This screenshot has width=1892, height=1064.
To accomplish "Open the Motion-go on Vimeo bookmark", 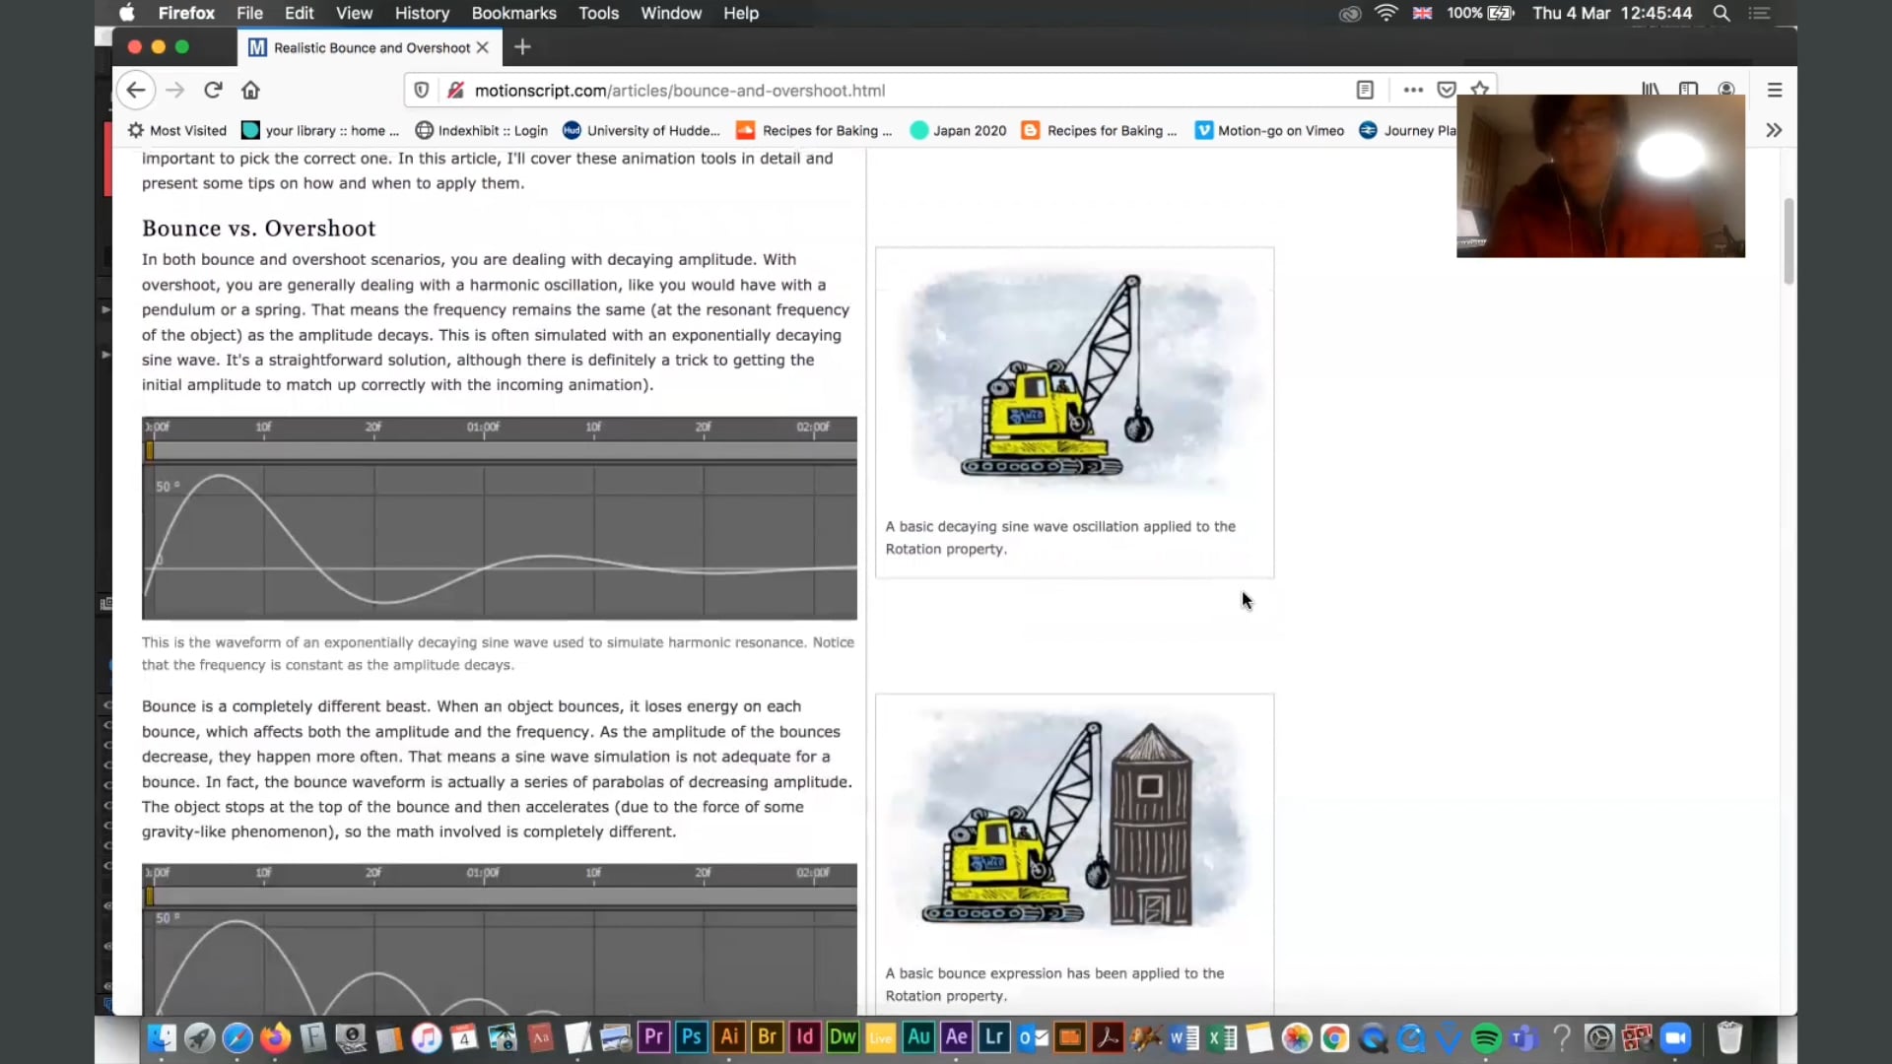I will tap(1270, 130).
